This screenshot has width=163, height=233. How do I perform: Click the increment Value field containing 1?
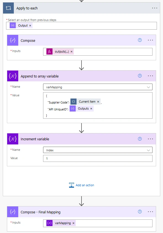(98, 158)
